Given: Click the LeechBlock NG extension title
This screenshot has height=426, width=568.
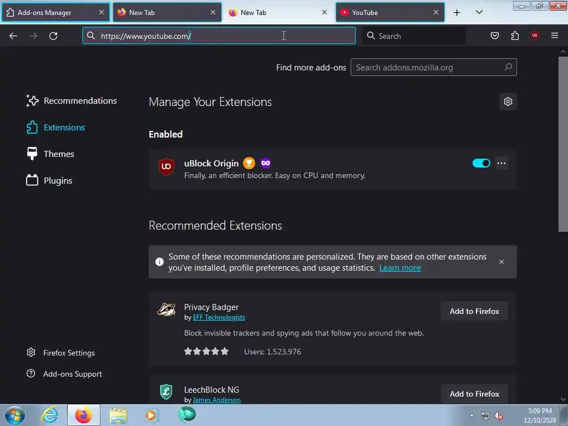Looking at the screenshot, I should click(x=211, y=390).
